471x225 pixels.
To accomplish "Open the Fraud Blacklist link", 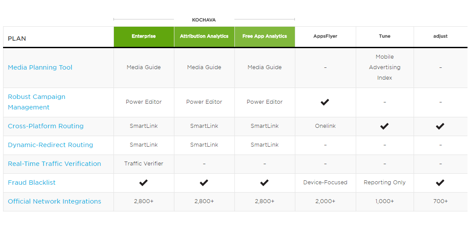I will 32,183.
